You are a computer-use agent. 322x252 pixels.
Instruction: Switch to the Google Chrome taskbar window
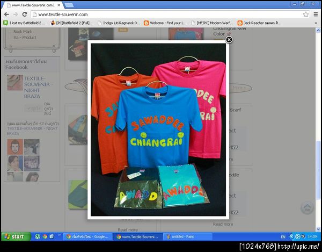pos(87,237)
